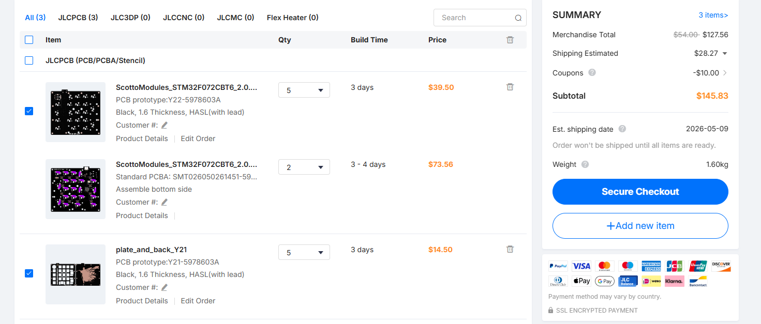Click the JCB payment icon
The image size is (761, 324).
[675, 266]
